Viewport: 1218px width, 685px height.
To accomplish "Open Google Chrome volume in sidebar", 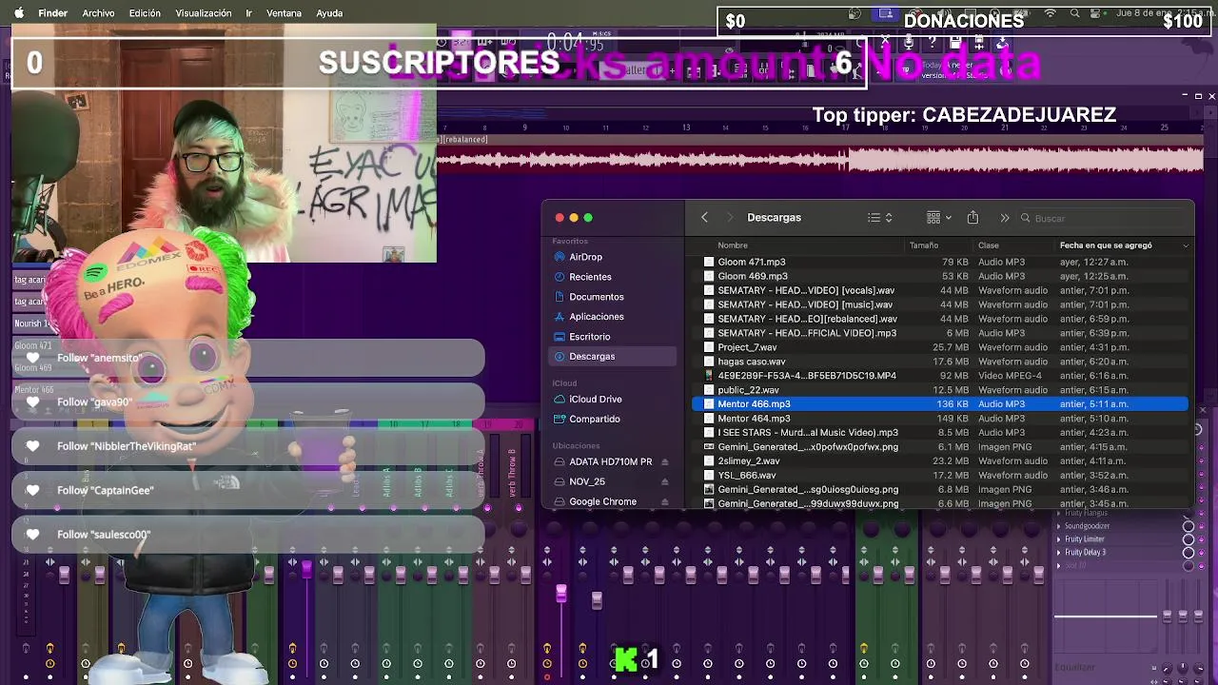I will (x=602, y=502).
